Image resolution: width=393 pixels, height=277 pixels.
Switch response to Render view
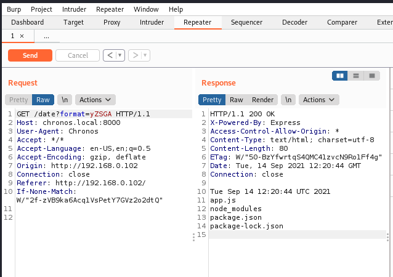click(x=262, y=100)
